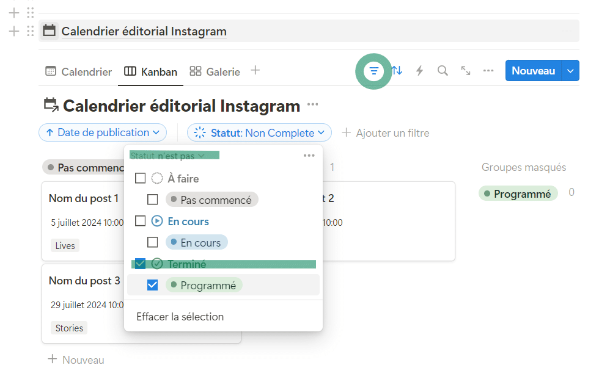Tick the Pas commencé checkbox
This screenshot has width=610, height=368.
pyautogui.click(x=153, y=200)
